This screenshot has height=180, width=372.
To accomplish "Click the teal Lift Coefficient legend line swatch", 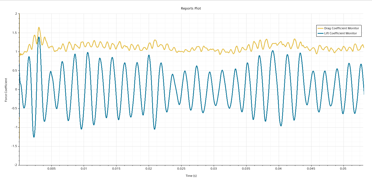I will point(320,34).
